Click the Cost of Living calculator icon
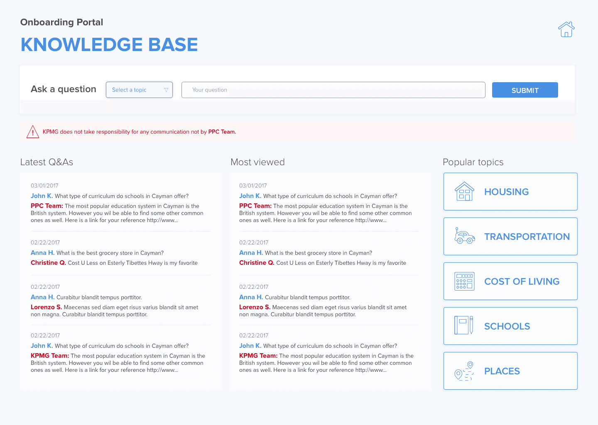This screenshot has width=598, height=425. pos(465,281)
